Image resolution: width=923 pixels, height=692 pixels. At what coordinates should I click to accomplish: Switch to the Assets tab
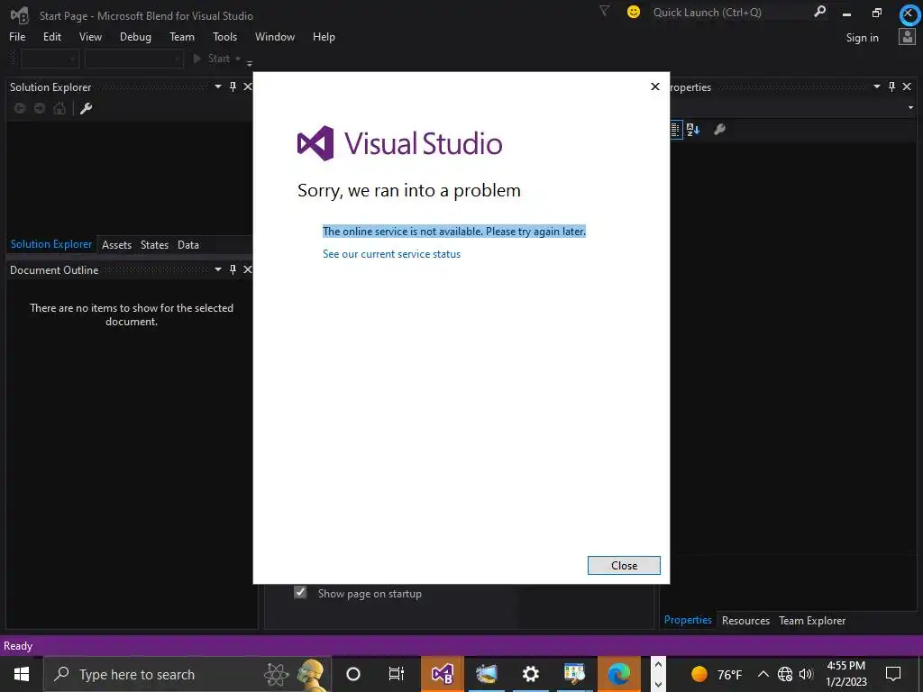point(116,245)
